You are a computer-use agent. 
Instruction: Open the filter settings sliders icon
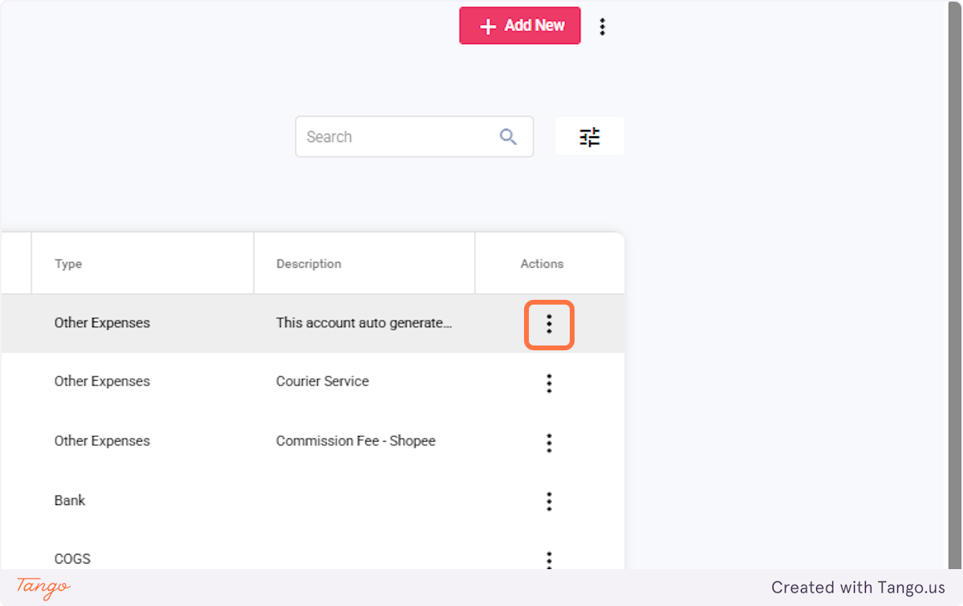590,137
